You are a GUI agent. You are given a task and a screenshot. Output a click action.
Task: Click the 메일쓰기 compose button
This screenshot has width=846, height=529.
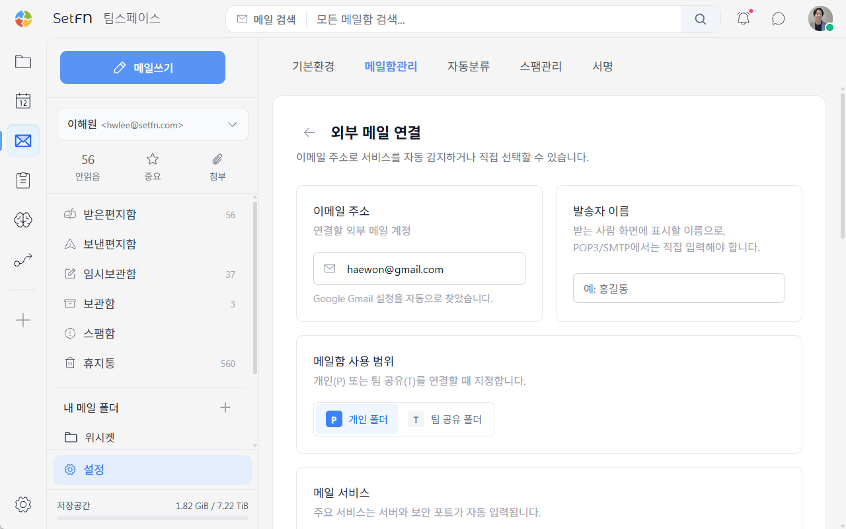pos(143,67)
